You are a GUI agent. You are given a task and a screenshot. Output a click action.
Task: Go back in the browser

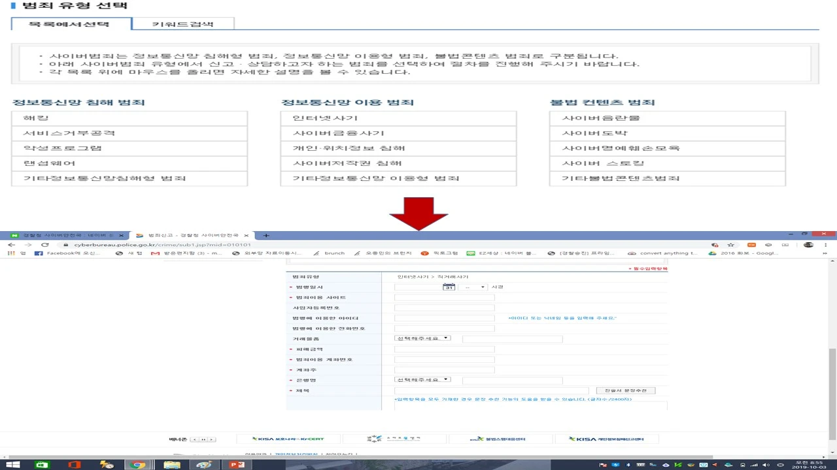click(11, 245)
